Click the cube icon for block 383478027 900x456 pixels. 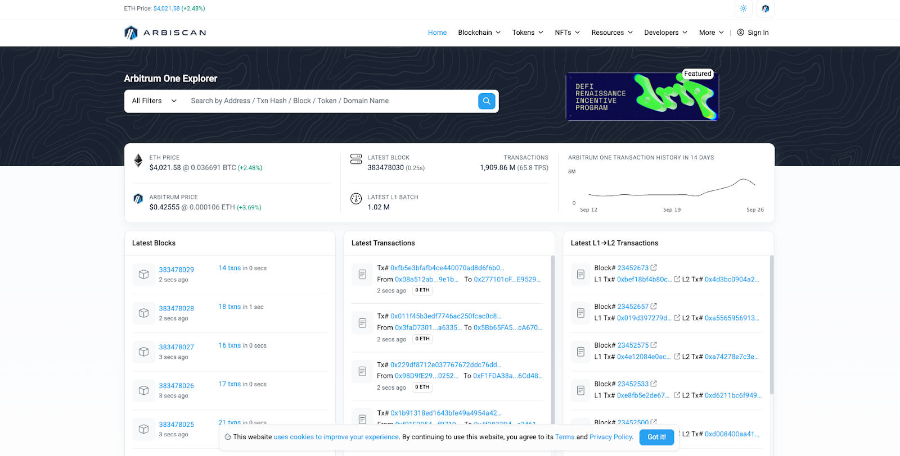144,352
